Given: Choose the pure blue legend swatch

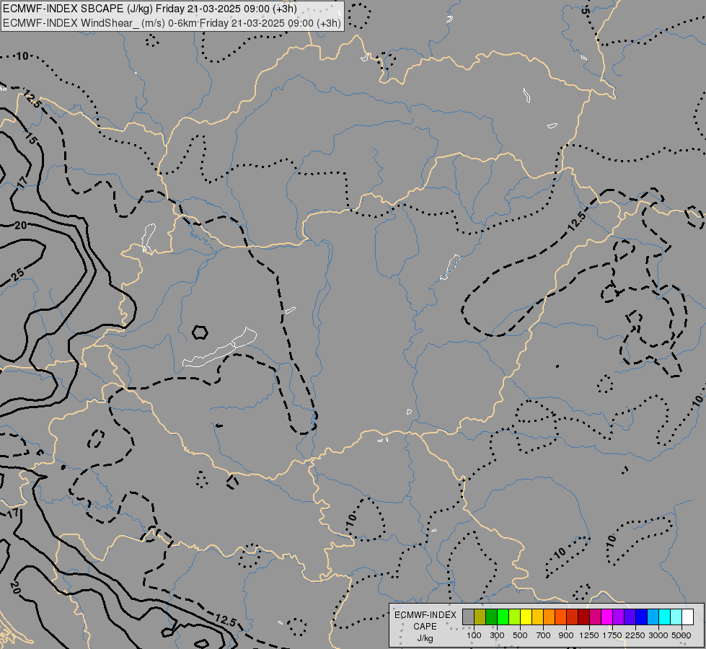Looking at the screenshot, I should click(642, 617).
